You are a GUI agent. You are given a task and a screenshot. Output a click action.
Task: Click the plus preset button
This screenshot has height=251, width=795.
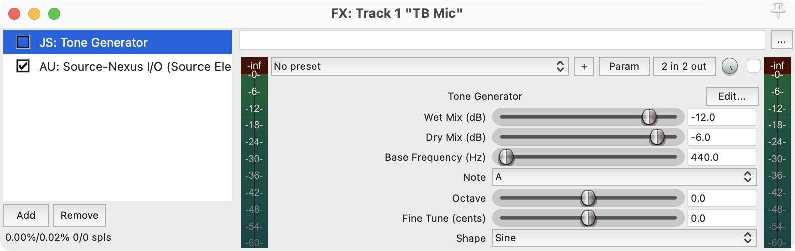pos(584,66)
